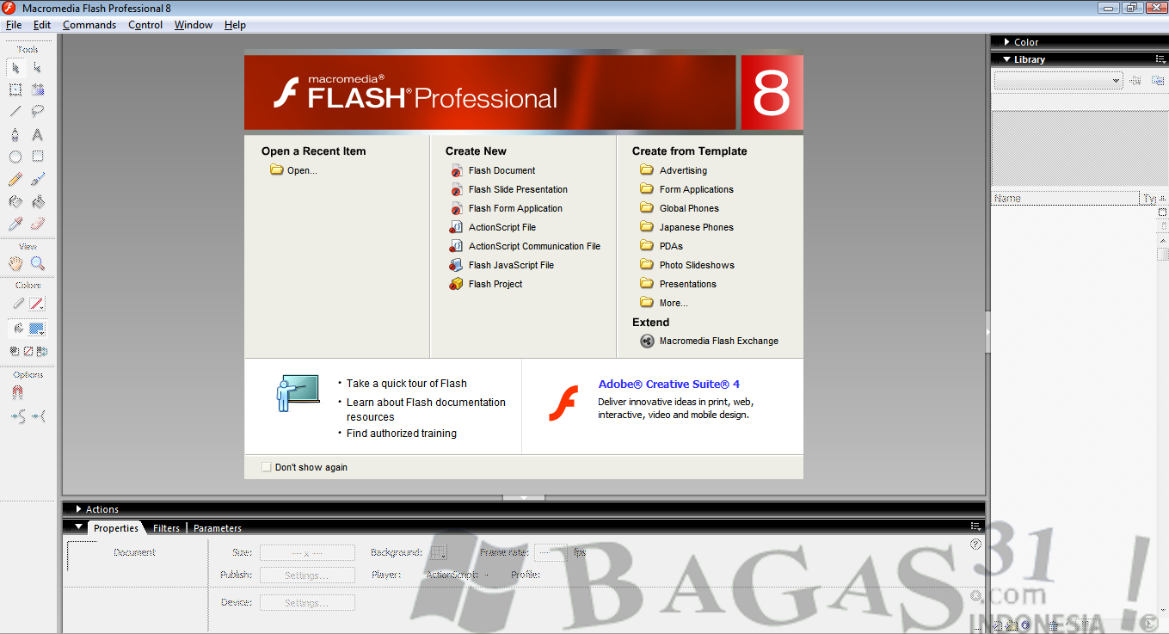Open the File menu

click(14, 25)
